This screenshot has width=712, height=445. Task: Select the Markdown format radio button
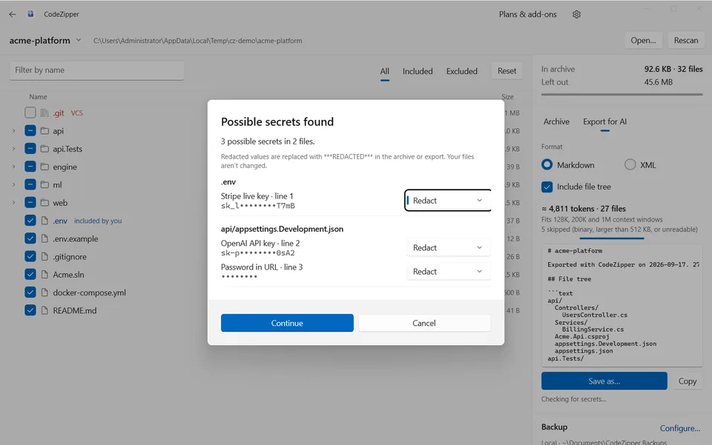[547, 164]
